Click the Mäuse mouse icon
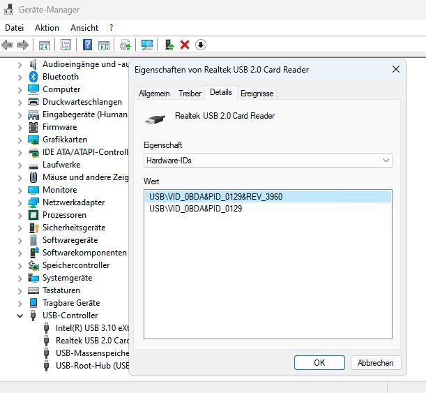Screen dimensions: 426x393 33,177
